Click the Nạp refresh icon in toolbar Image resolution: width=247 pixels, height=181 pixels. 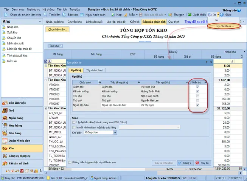(113, 15)
